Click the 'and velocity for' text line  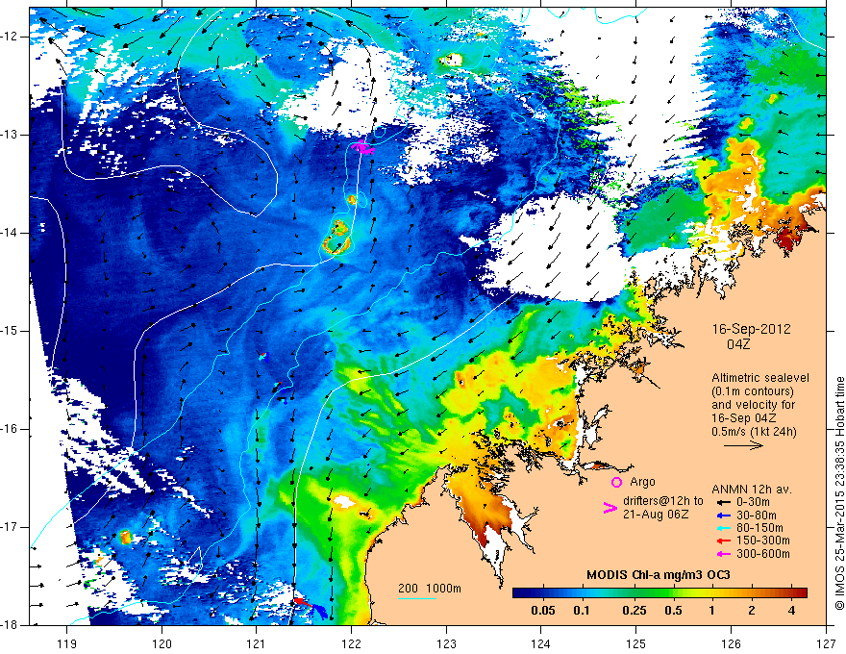(753, 405)
